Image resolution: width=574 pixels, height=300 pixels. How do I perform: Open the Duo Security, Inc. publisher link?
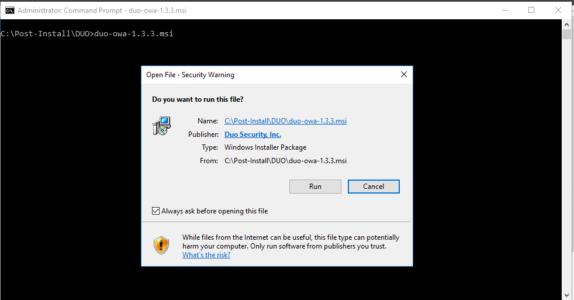click(x=253, y=135)
